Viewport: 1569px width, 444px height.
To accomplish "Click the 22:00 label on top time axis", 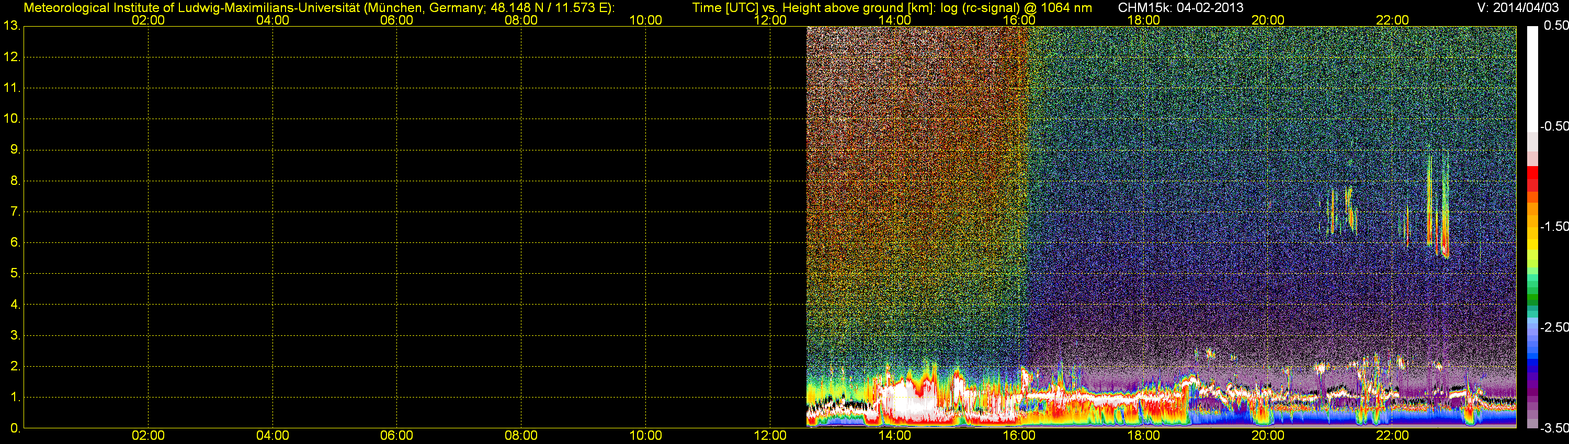I will pos(1392,20).
